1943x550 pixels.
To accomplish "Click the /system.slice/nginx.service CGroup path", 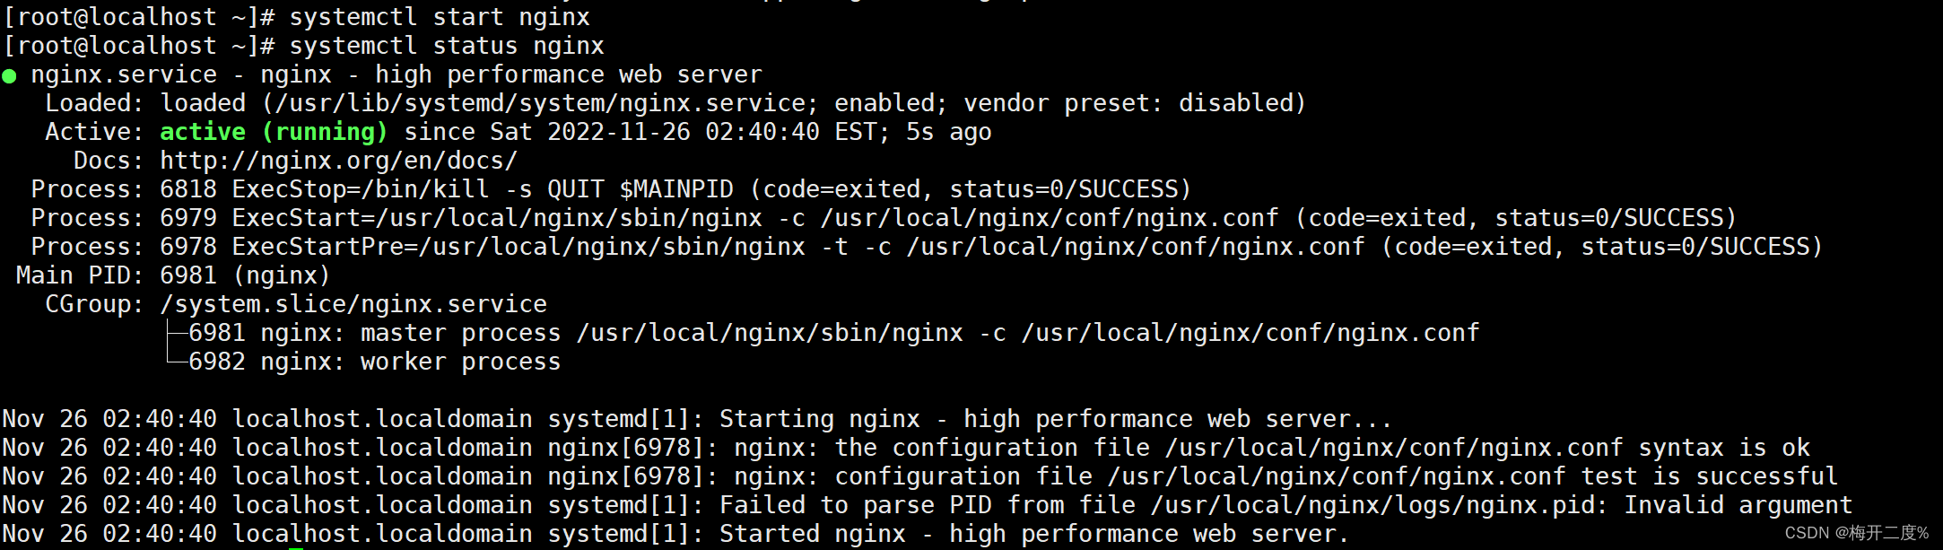I will tap(353, 304).
